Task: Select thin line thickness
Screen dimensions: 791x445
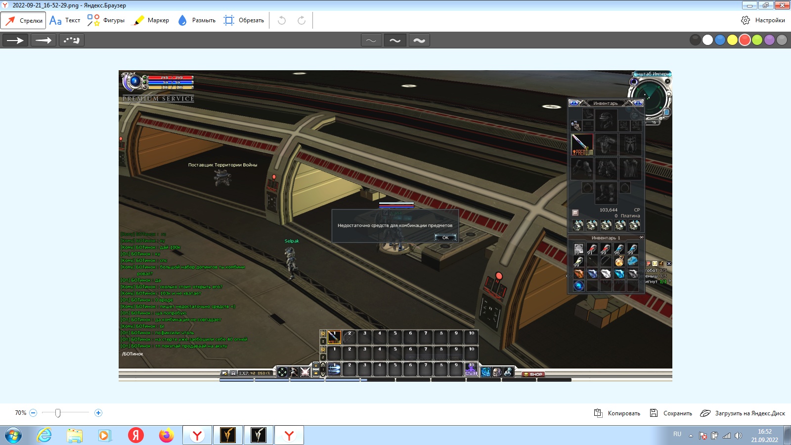Action: pos(371,40)
